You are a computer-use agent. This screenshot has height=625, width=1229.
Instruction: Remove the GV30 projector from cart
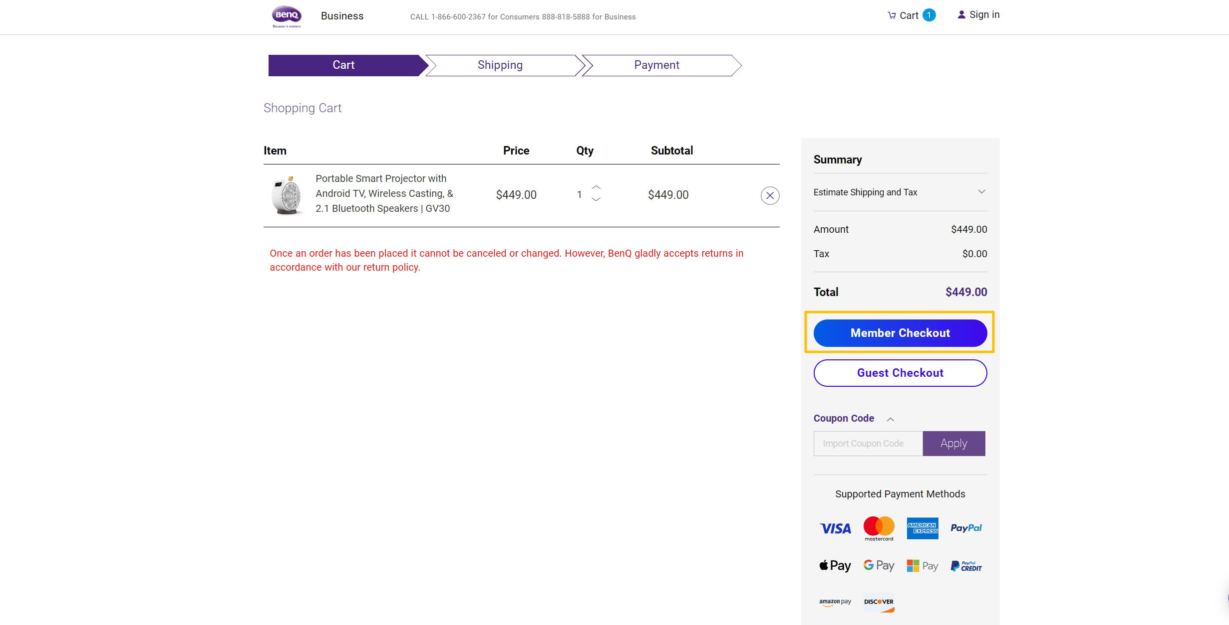click(x=770, y=195)
